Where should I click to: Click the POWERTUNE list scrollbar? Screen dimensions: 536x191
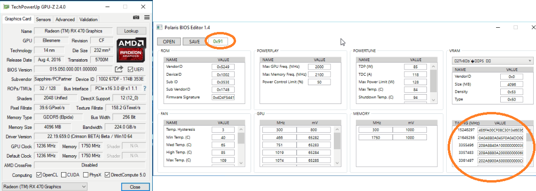[433, 82]
